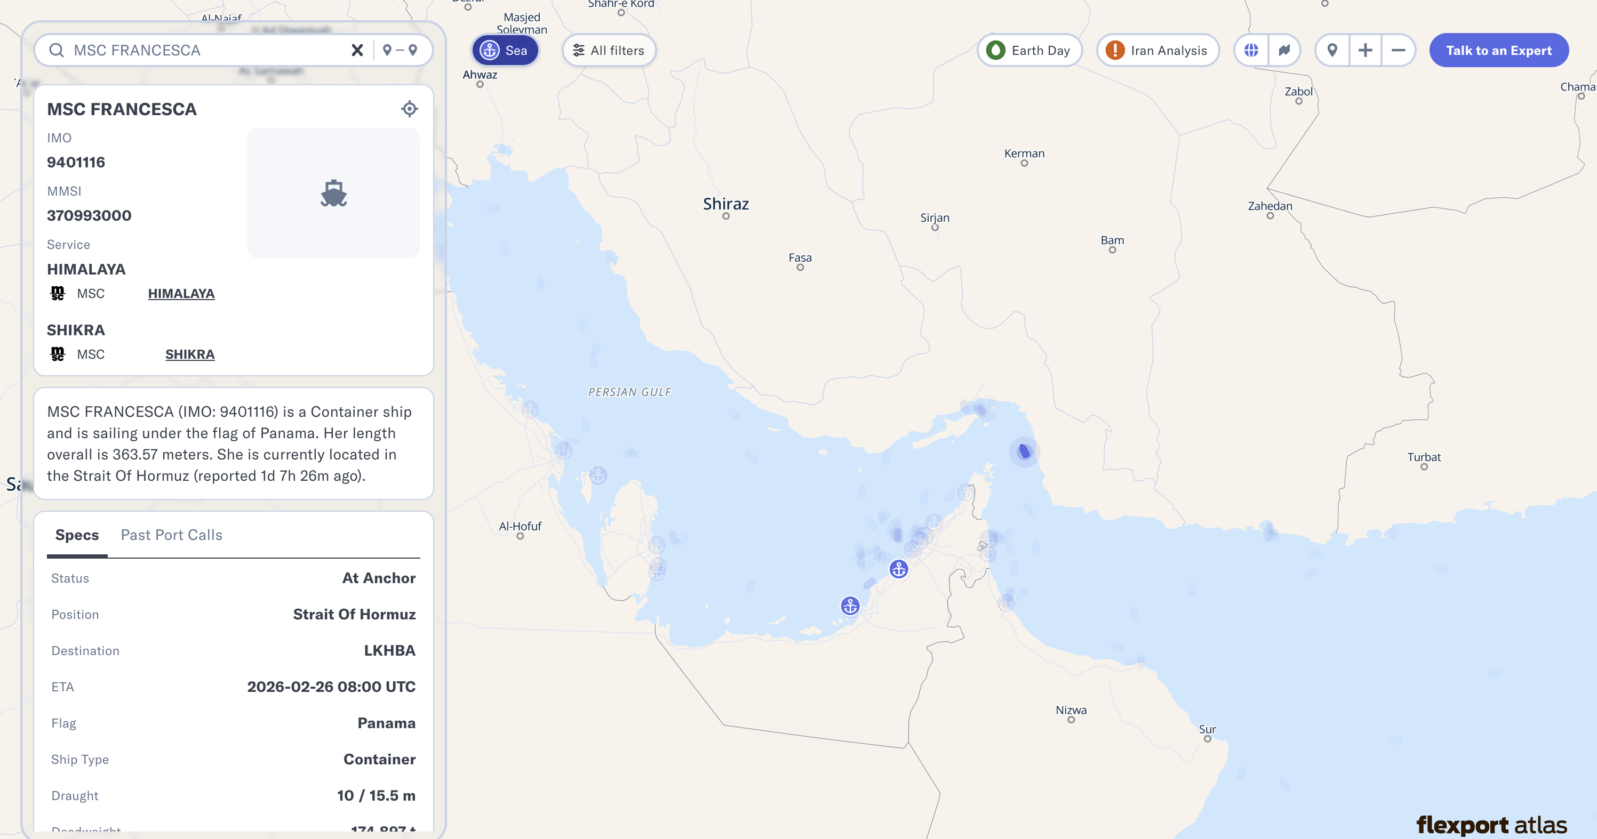Image resolution: width=1597 pixels, height=839 pixels.
Task: Click the location pin map control
Action: [1332, 50]
